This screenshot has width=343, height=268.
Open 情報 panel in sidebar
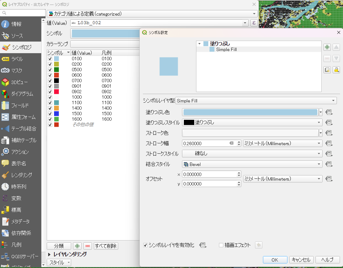(x=20, y=24)
